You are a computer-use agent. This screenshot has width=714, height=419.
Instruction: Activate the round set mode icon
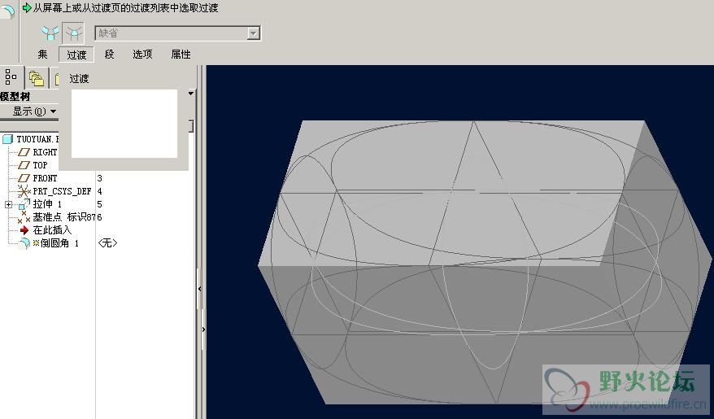(50, 33)
